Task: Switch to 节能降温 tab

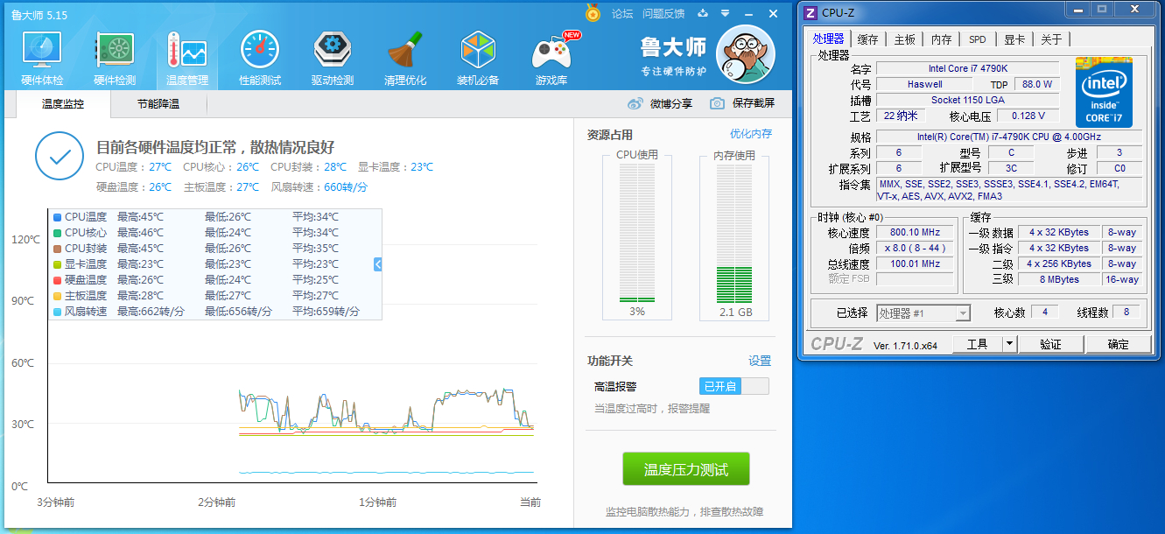Action: (x=158, y=104)
